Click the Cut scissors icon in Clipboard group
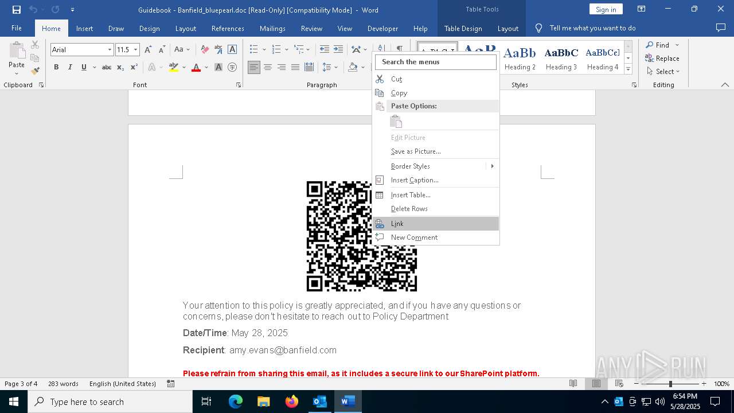 coord(35,45)
